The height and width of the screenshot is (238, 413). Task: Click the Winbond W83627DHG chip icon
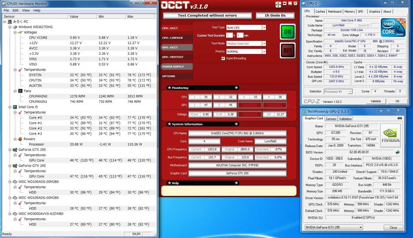point(15,27)
